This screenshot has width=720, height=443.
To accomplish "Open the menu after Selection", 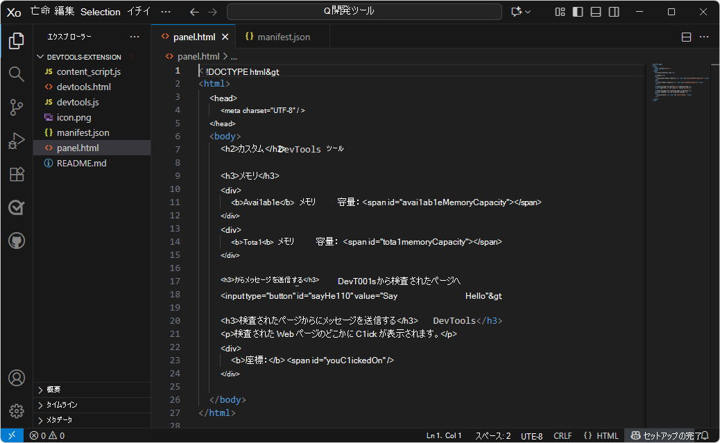I will [139, 12].
